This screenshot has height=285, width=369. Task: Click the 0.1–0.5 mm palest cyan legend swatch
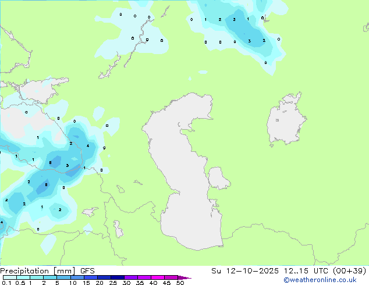coord(10,277)
